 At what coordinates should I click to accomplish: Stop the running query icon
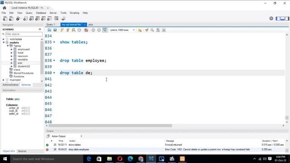click(x=79, y=30)
